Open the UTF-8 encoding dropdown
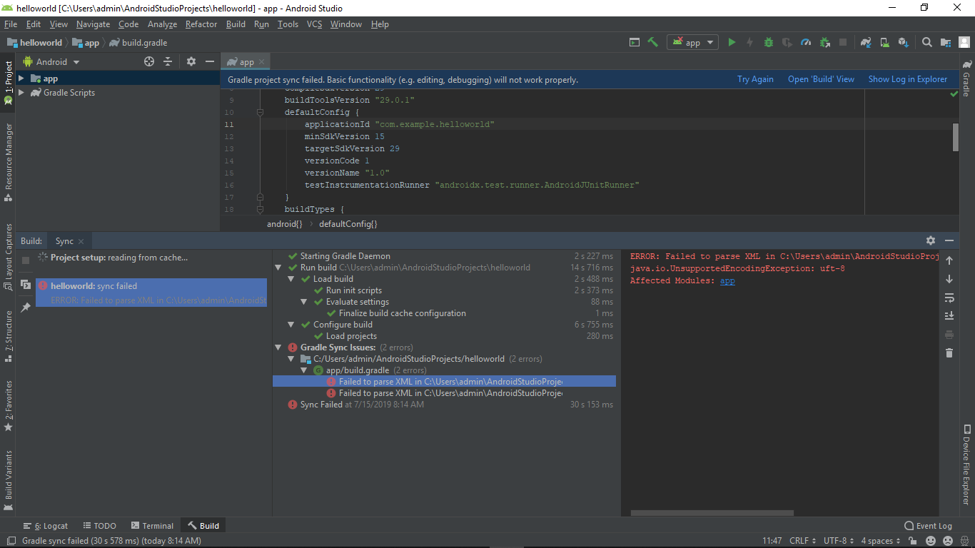This screenshot has height=548, width=975. pos(839,541)
